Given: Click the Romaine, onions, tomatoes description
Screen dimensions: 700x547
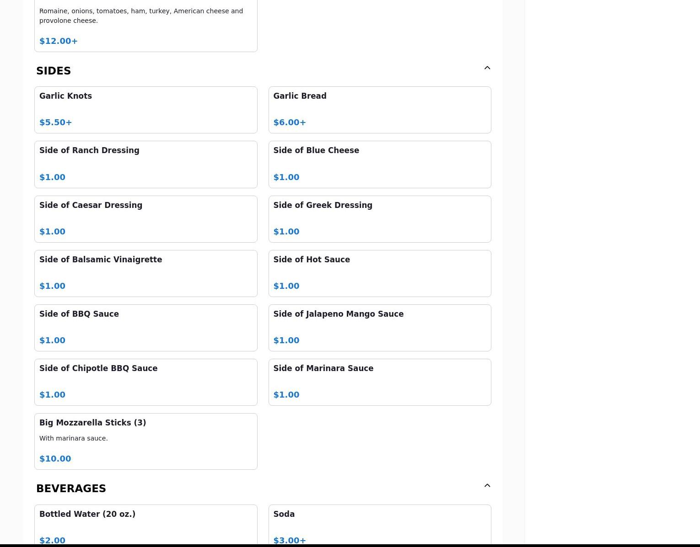Looking at the screenshot, I should click(141, 16).
